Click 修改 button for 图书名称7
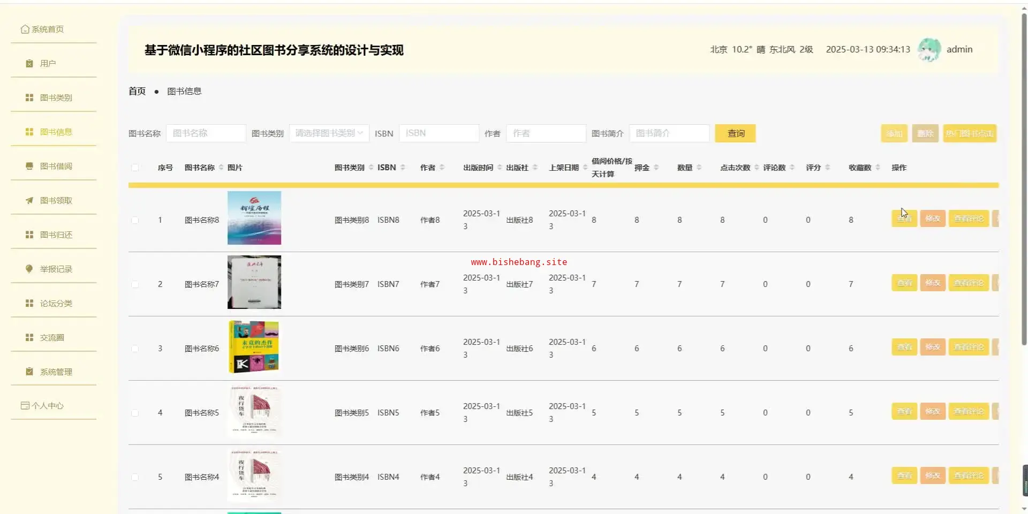 click(932, 283)
